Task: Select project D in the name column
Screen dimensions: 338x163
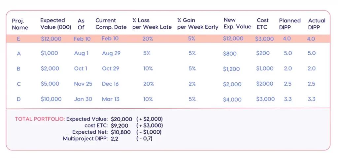Action: (x=19, y=99)
